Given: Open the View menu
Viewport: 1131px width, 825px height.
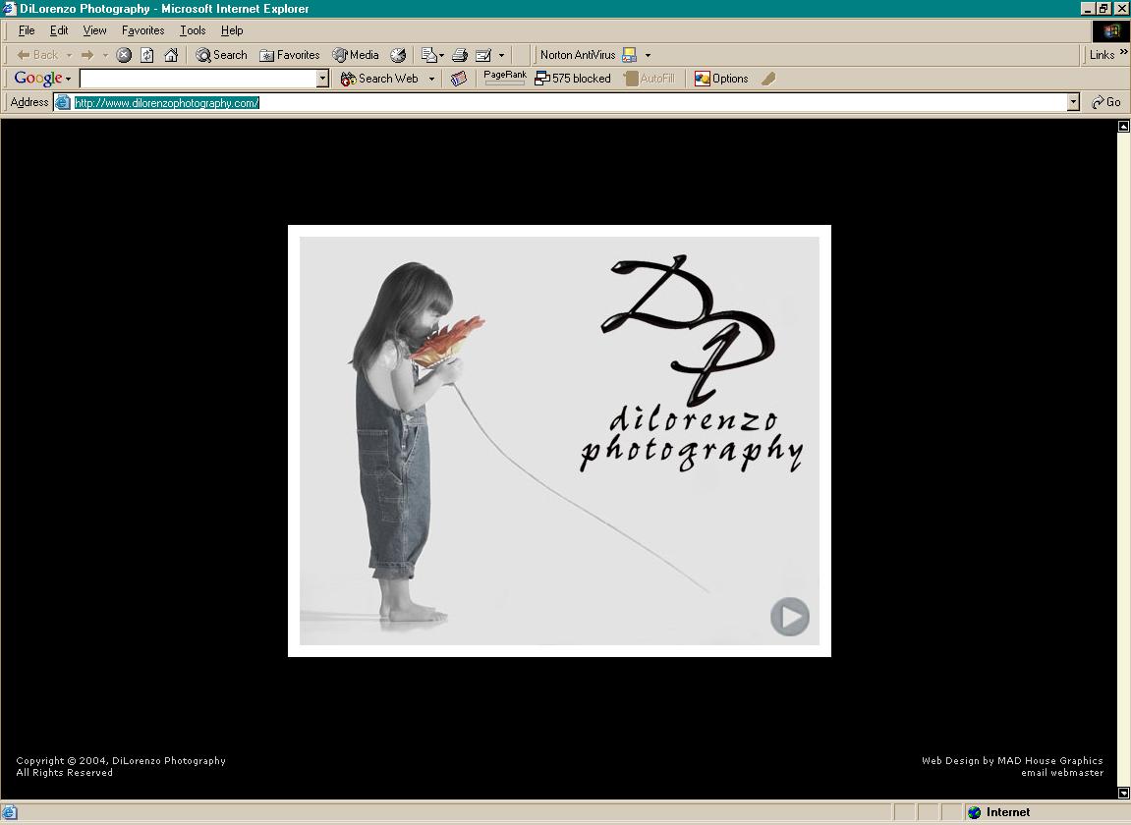Looking at the screenshot, I should coord(94,30).
